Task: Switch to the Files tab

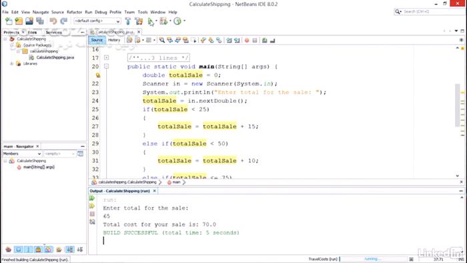Action: click(32, 32)
